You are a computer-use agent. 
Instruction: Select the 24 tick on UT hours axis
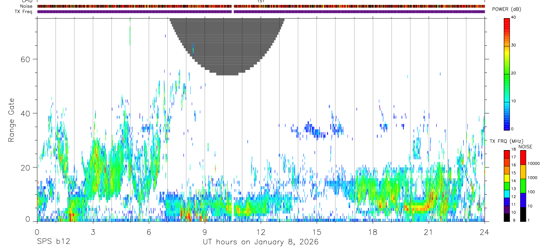485,232
